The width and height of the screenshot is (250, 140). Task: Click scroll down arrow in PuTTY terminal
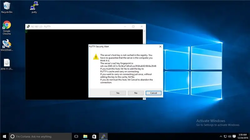(x=144, y=98)
